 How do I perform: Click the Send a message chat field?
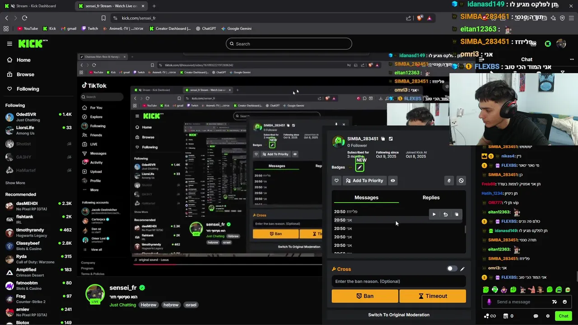click(x=521, y=302)
